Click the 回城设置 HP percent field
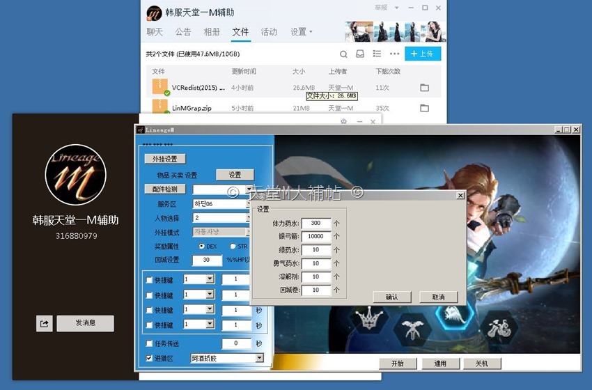This screenshot has height=390, width=592. pos(208,260)
